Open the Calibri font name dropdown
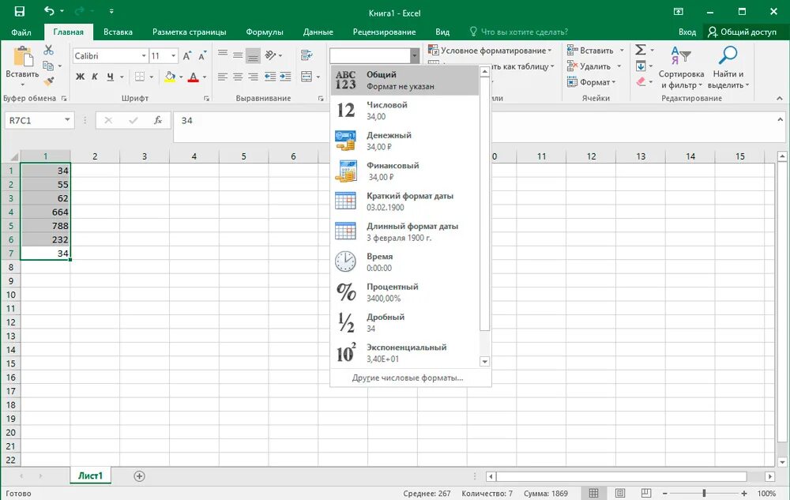This screenshot has height=500, width=790. (144, 56)
